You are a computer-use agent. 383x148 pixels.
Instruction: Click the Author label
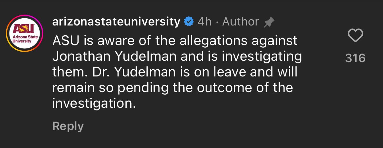(240, 22)
